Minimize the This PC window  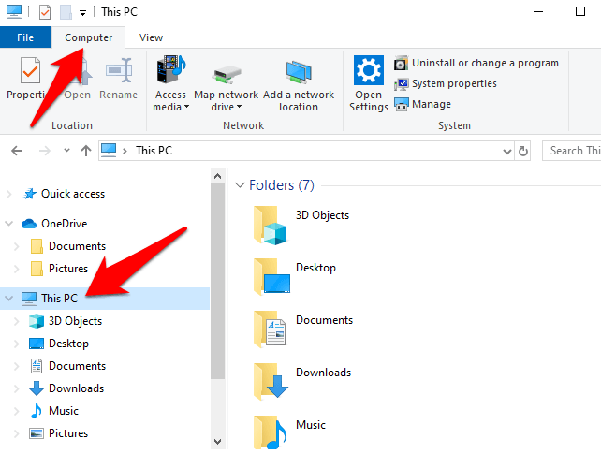(x=538, y=11)
